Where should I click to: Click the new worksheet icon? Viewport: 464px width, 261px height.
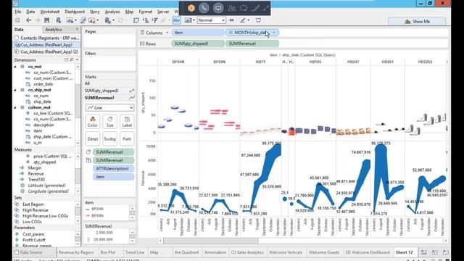point(70,20)
